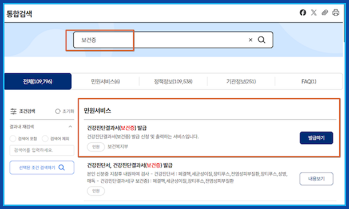The height and width of the screenshot is (209, 349).
Task: Click the 발급하기 button
Action: click(316, 138)
